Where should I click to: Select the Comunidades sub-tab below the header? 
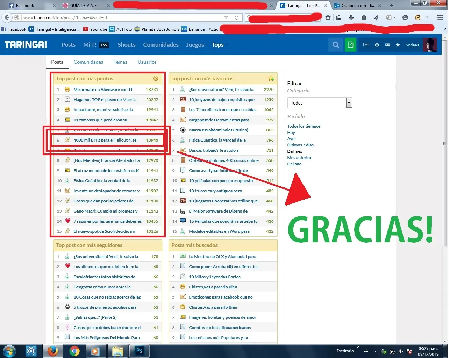point(88,62)
